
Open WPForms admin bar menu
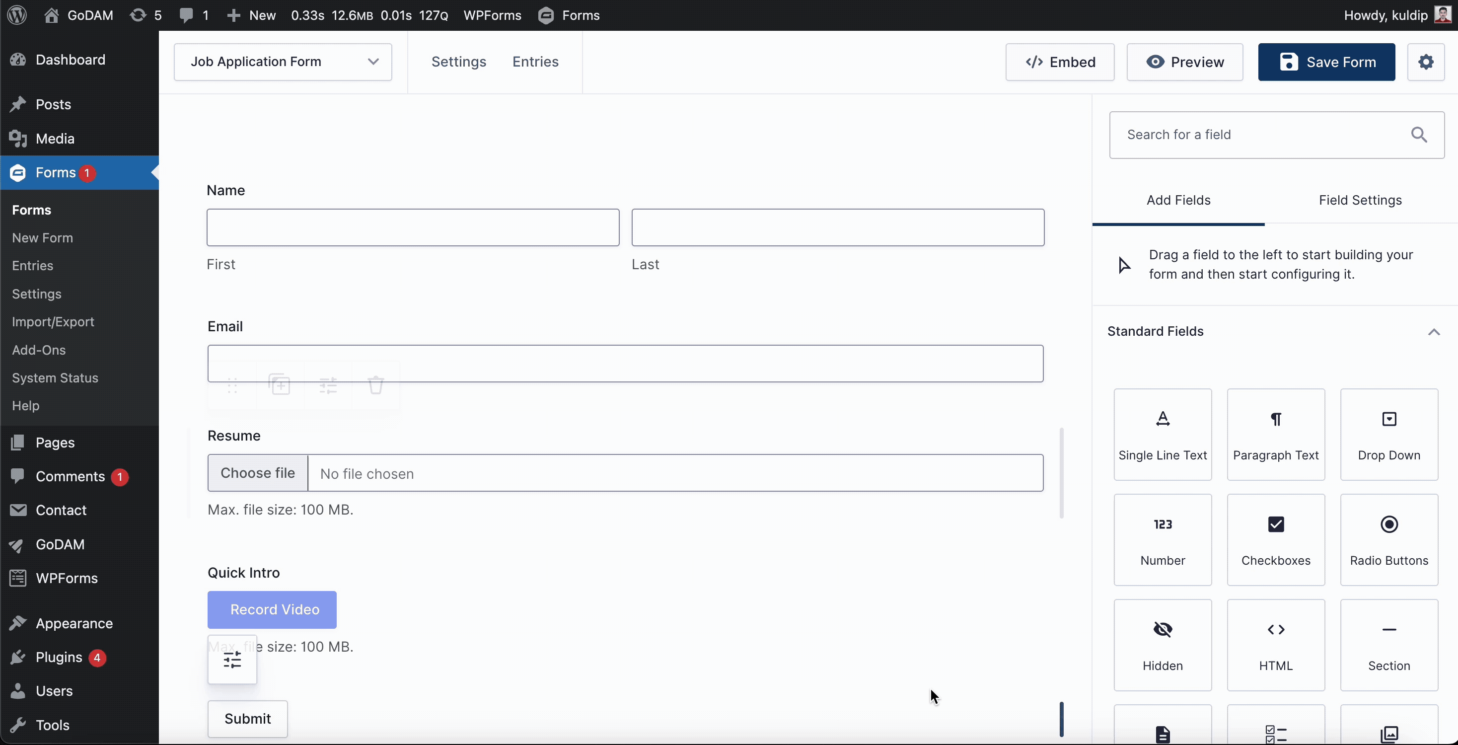492,15
